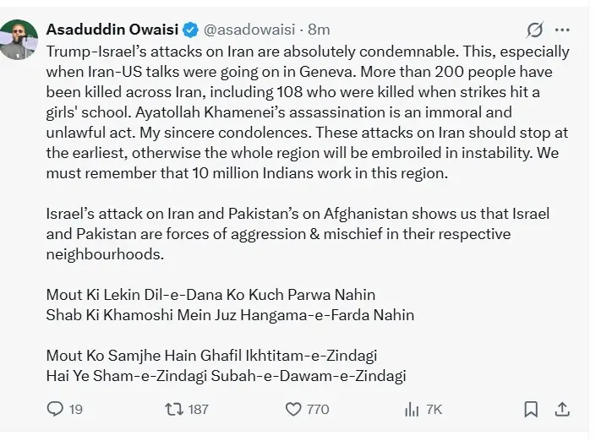Click the 770 likes count
This screenshot has height=441, width=601.
pyautogui.click(x=318, y=409)
